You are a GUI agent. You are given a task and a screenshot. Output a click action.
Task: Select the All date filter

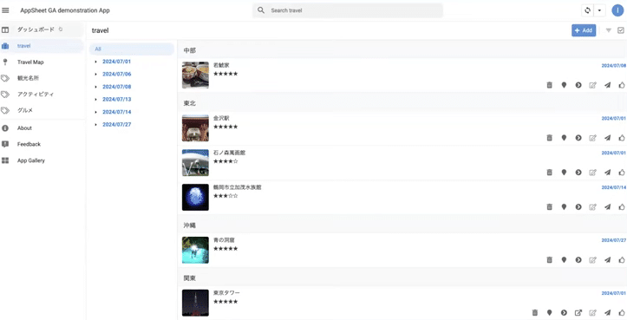click(x=132, y=49)
